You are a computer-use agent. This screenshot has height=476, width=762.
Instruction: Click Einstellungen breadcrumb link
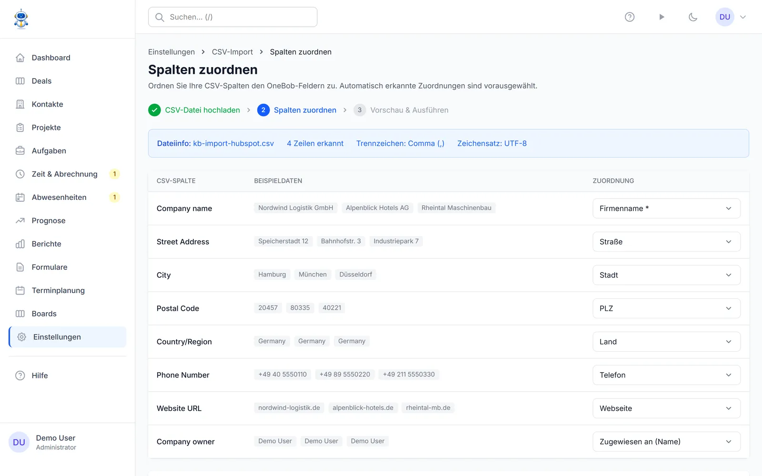click(171, 52)
